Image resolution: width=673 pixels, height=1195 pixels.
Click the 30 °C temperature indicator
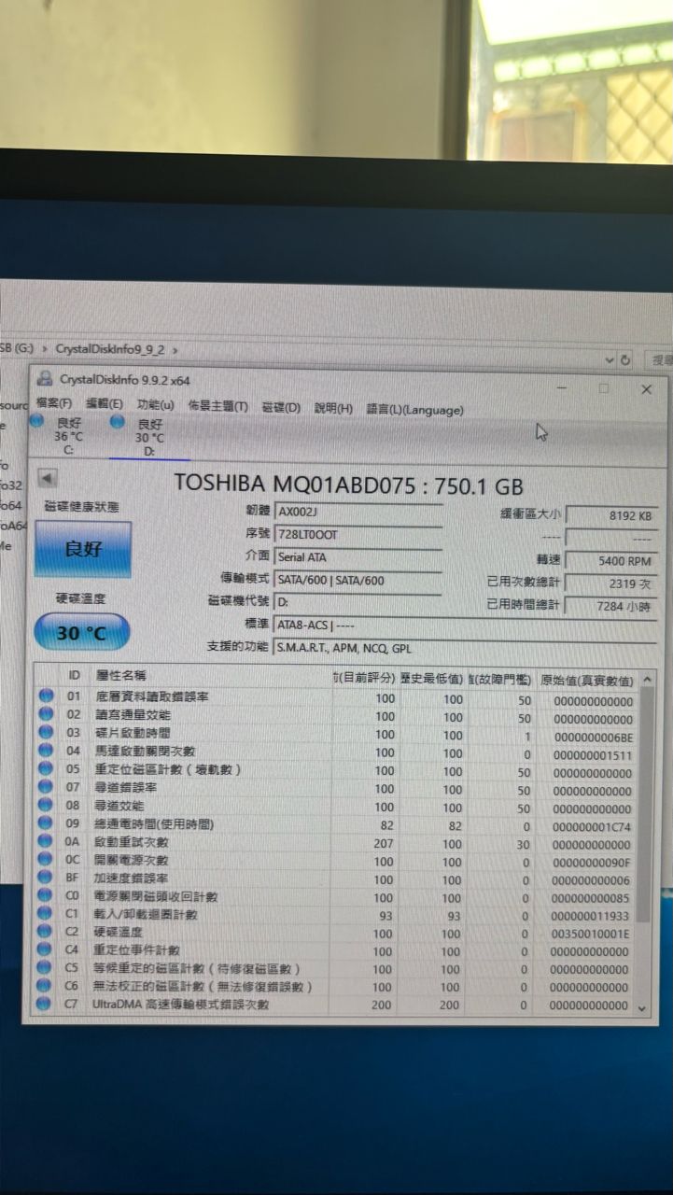coord(81,632)
